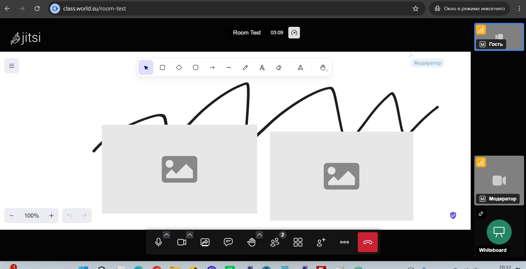This screenshot has width=526, height=269.
Task: Toggle the camera on or off
Action: coord(182,242)
